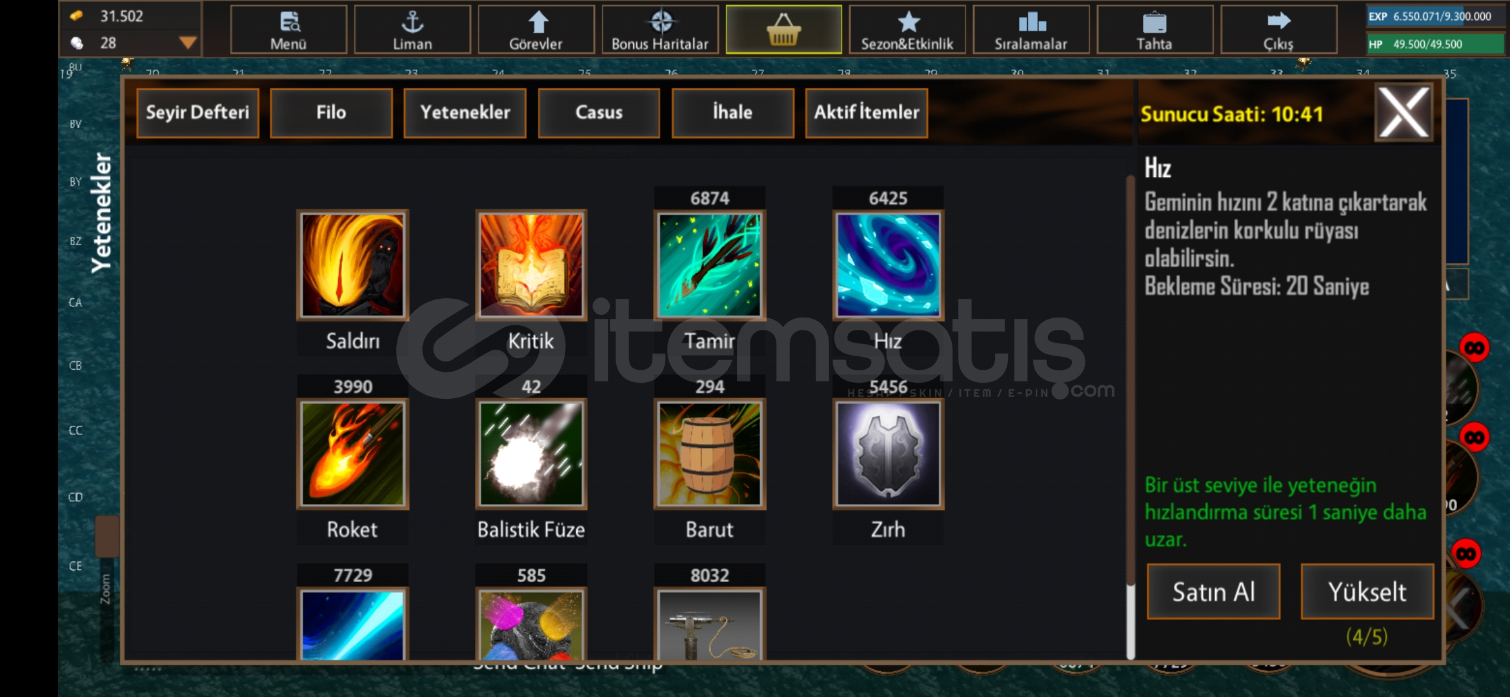Image resolution: width=1510 pixels, height=697 pixels.
Task: Pick the Roket skill icon
Action: (352, 454)
